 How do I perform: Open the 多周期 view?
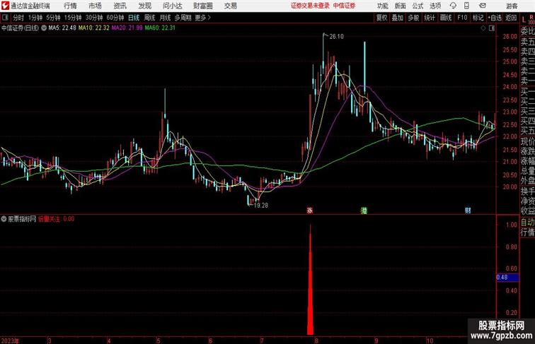pyautogui.click(x=183, y=18)
